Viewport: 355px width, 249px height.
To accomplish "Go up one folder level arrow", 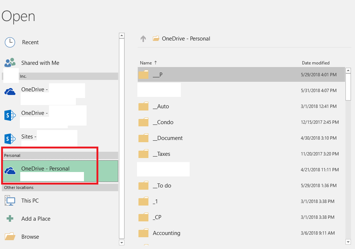I will tap(143, 39).
